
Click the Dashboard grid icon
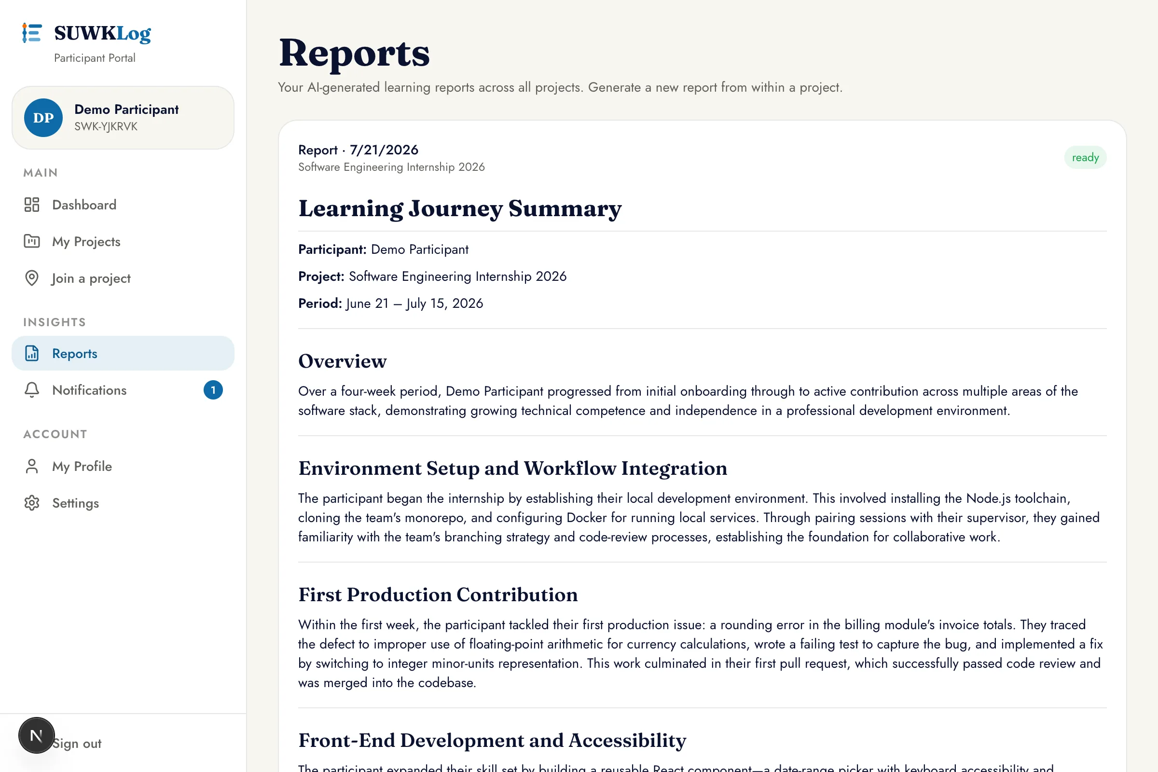click(31, 205)
